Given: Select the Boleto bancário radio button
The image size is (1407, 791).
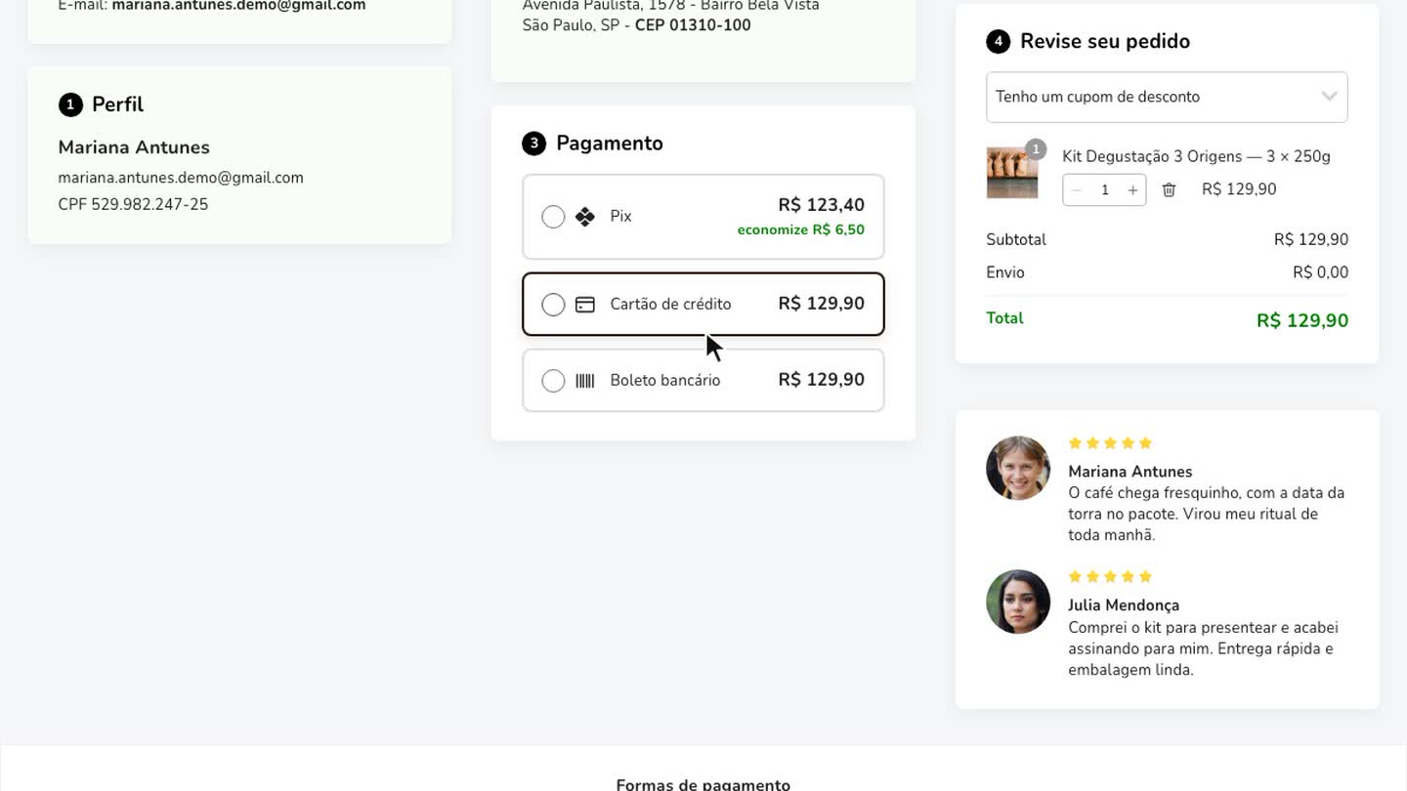Looking at the screenshot, I should [553, 381].
